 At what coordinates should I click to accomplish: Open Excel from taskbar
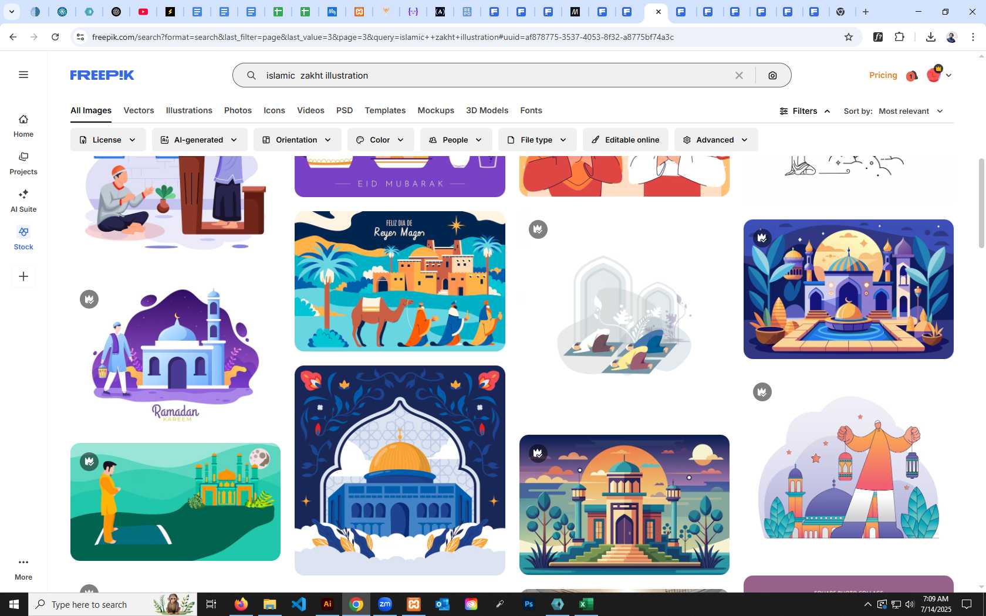586,604
